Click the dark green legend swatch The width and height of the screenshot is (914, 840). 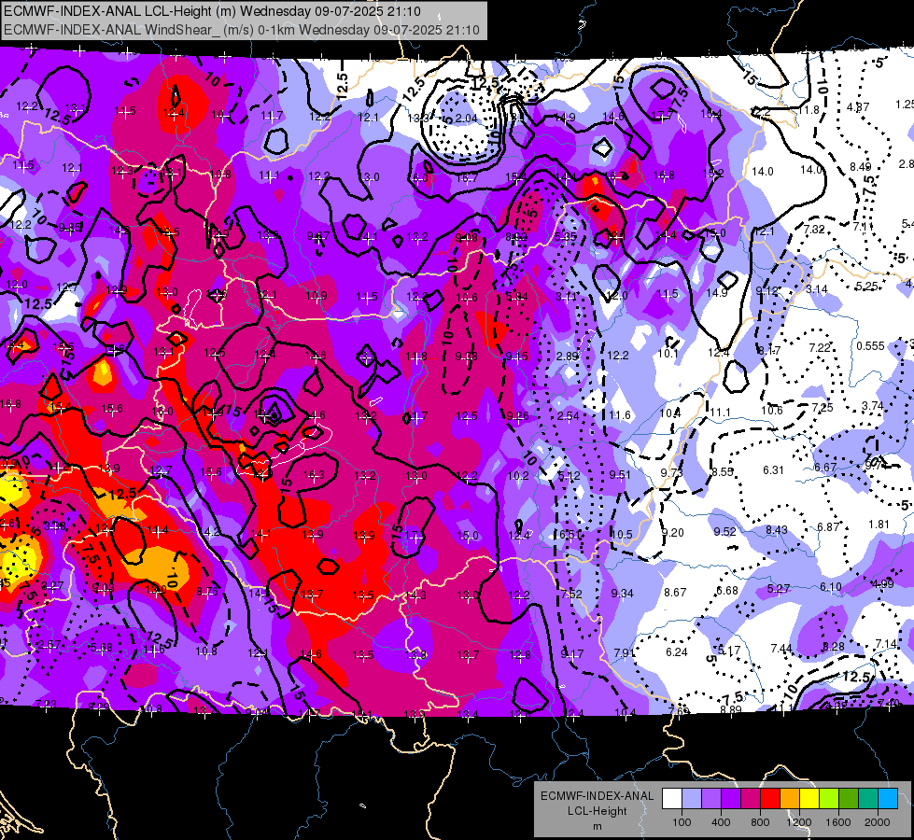849,799
